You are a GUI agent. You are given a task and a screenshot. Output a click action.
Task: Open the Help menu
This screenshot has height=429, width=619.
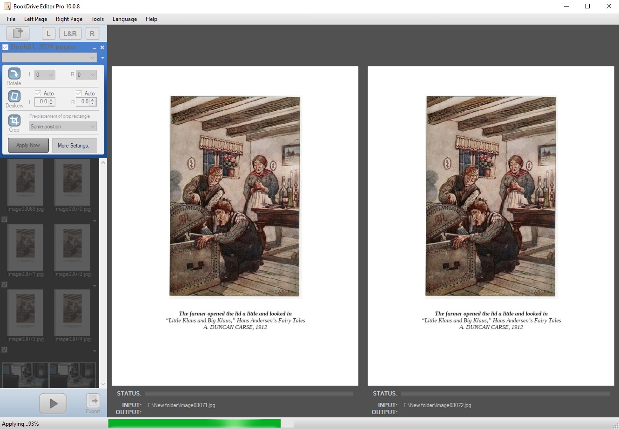point(151,19)
